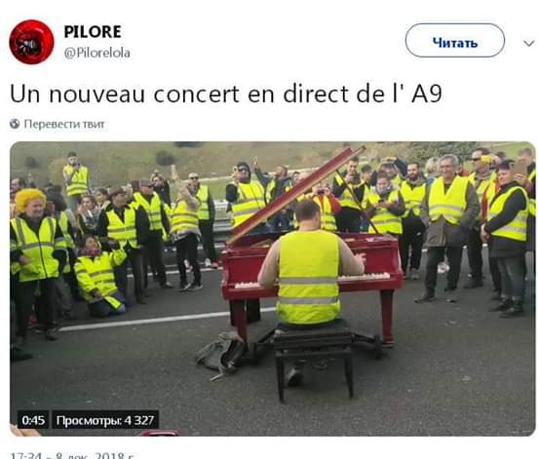Click the PILORE red profile avatar
The height and width of the screenshot is (459, 538).
[x=31, y=42]
